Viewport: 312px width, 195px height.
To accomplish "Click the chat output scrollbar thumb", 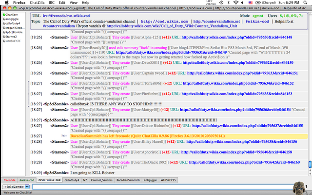I will point(310,164).
